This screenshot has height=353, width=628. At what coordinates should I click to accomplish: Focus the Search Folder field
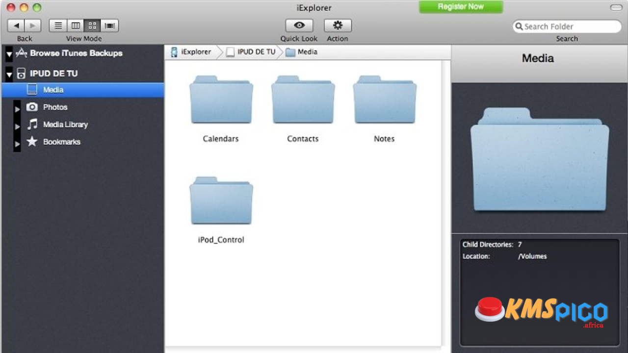pyautogui.click(x=567, y=26)
